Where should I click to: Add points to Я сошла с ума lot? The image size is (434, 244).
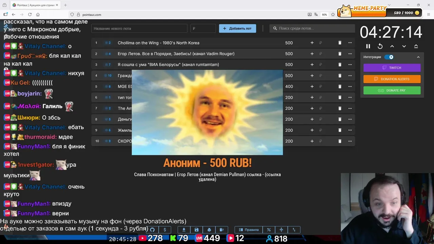point(312,64)
